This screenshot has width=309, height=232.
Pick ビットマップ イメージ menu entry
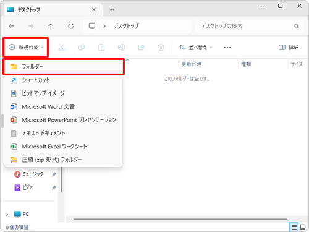tap(64, 93)
